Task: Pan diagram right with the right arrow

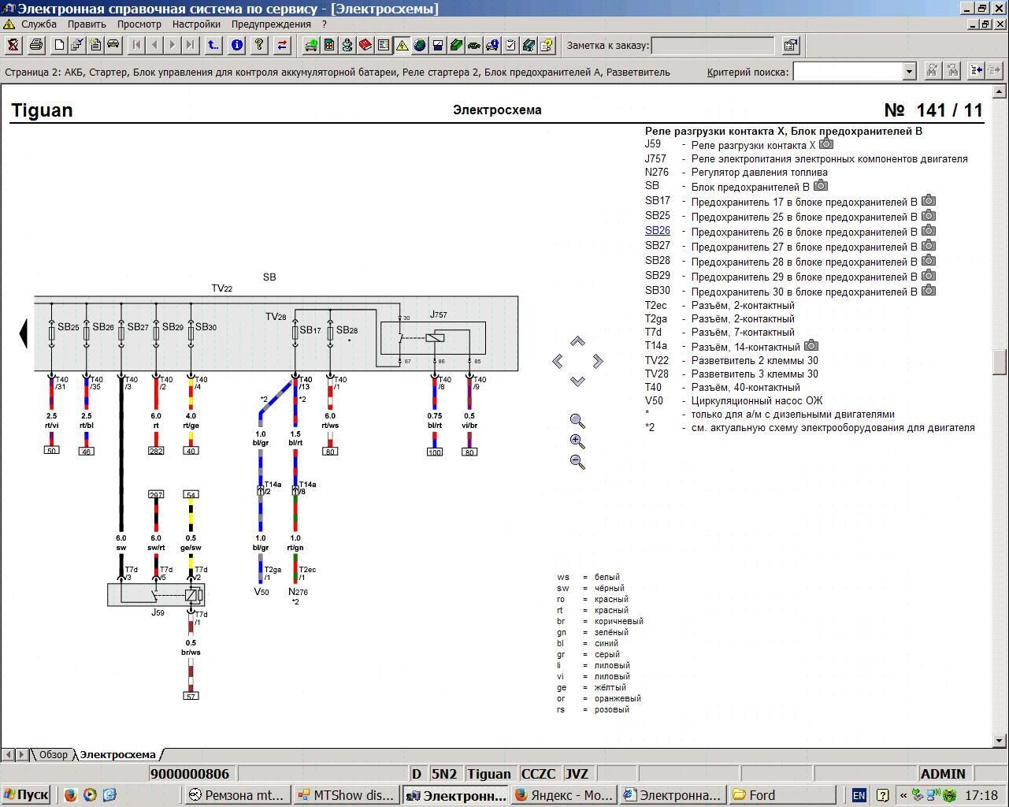Action: click(598, 361)
